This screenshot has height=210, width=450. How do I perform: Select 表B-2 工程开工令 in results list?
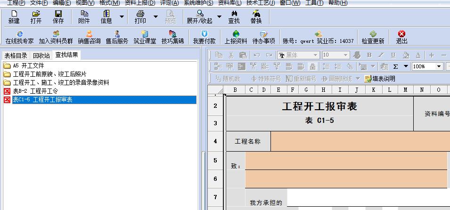click(35, 91)
